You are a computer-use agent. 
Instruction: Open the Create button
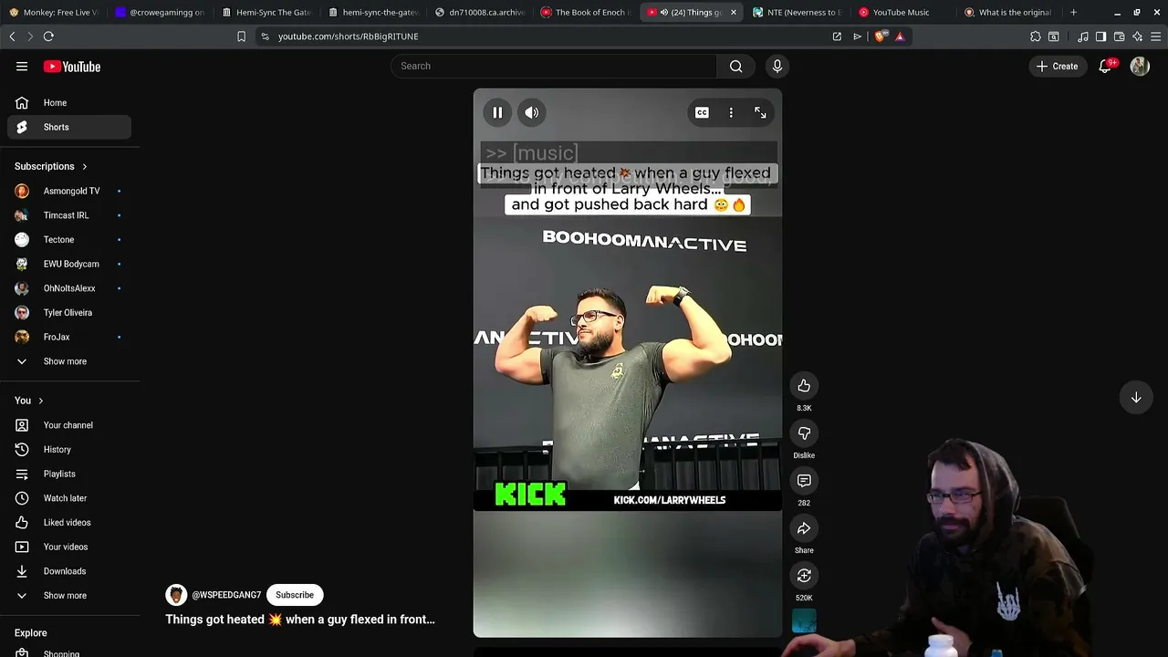(x=1058, y=66)
